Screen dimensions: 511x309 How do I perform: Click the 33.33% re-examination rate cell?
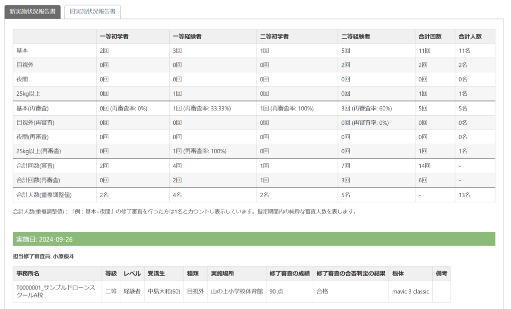coord(202,108)
